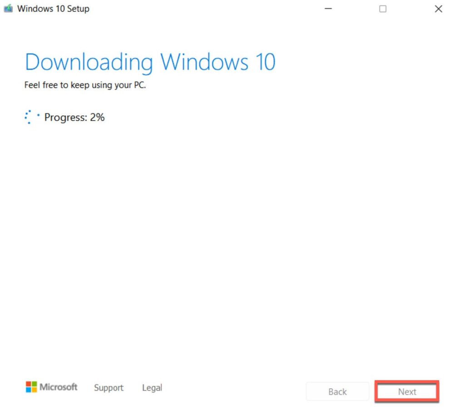Click the Next button

point(406,391)
